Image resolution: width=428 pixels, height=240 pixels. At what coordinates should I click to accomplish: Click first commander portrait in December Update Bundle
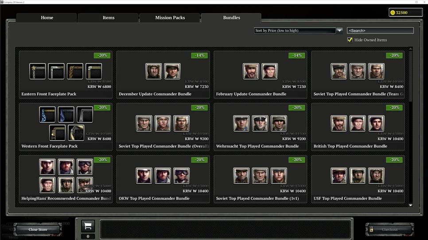(153, 71)
